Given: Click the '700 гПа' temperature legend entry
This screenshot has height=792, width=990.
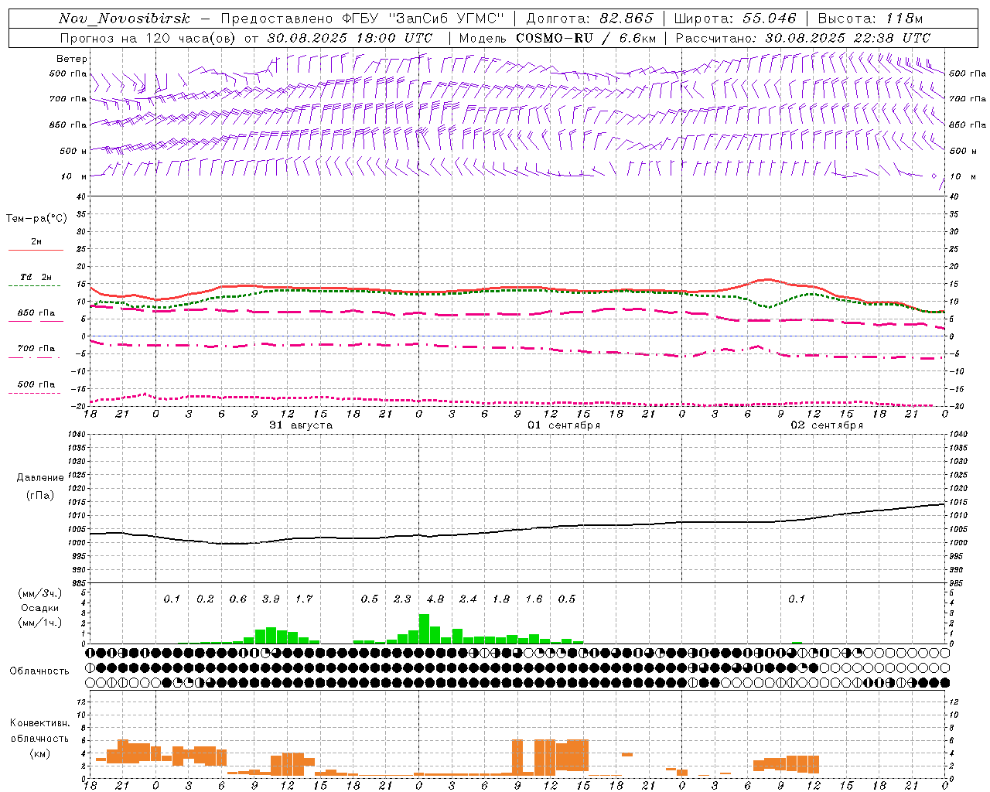Looking at the screenshot, I should (x=36, y=348).
